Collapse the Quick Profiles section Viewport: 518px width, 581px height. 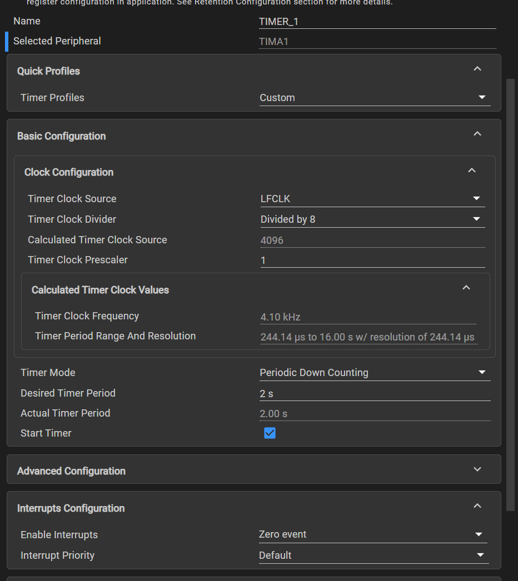477,69
